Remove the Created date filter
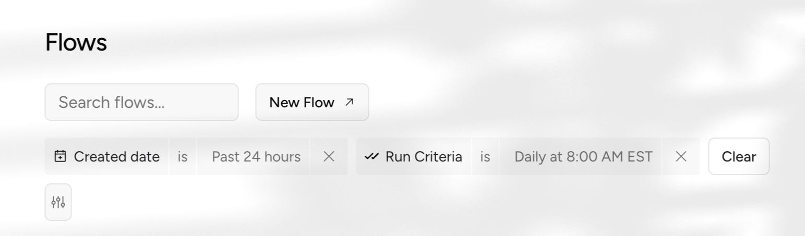Screen dimensions: 805x236 coord(329,156)
